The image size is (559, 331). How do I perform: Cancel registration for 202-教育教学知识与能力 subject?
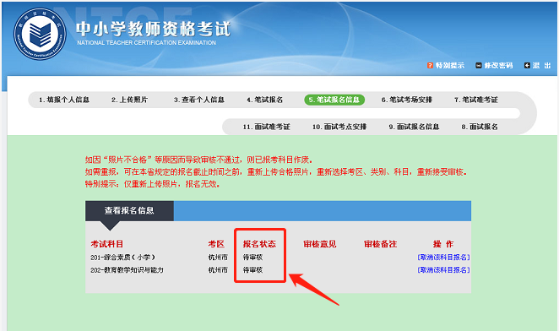(x=443, y=270)
